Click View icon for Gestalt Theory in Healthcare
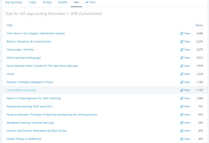This screenshot has height=143, width=209. tap(182, 139)
